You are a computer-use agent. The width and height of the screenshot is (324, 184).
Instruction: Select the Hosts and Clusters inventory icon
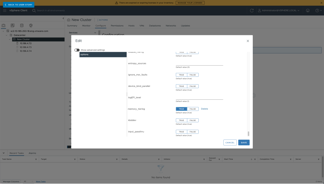point(3,25)
